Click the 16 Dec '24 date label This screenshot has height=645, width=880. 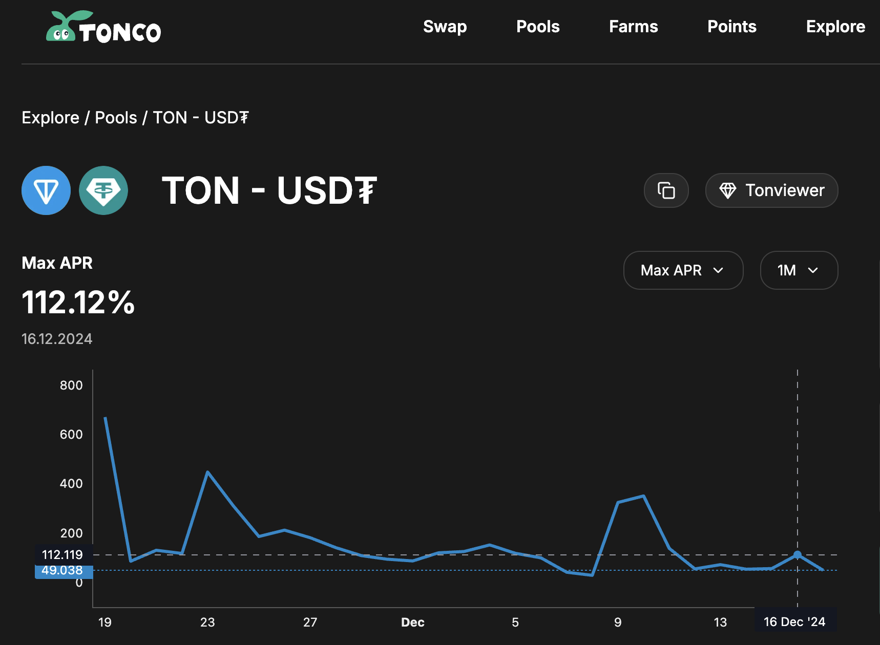click(794, 622)
